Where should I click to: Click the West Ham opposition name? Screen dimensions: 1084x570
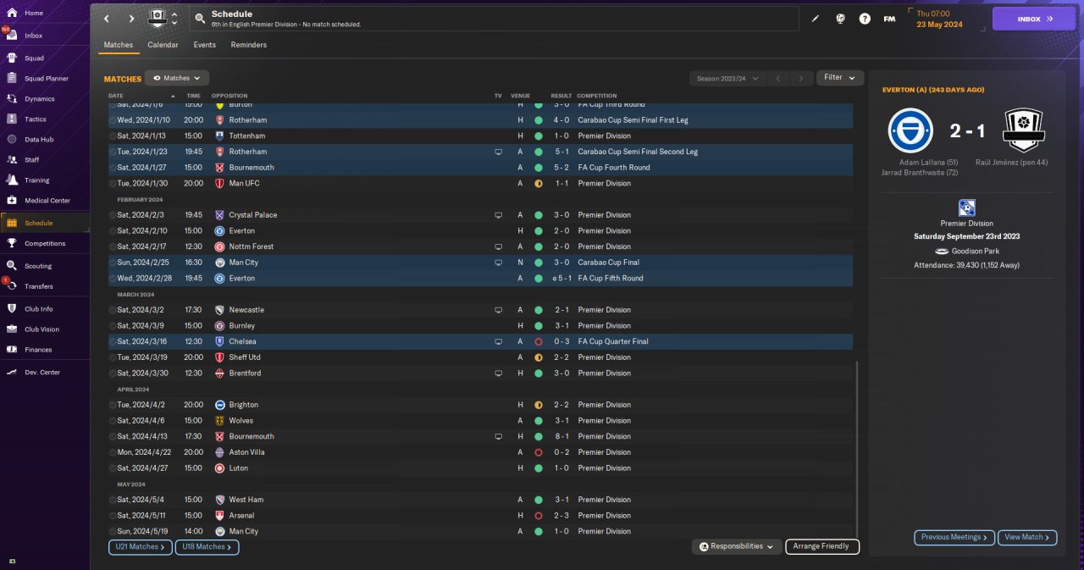[x=246, y=500]
